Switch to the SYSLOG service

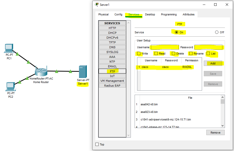[x=112, y=52]
